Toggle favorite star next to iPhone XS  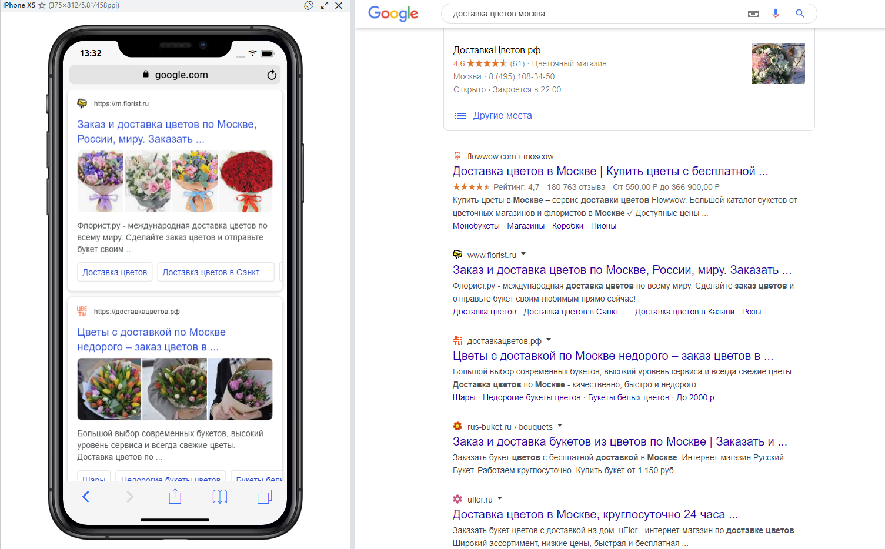pyautogui.click(x=42, y=5)
